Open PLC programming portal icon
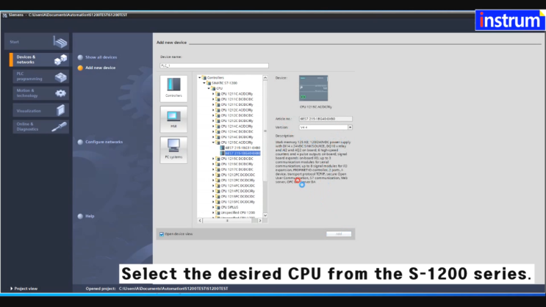This screenshot has width=546, height=307. [x=60, y=76]
